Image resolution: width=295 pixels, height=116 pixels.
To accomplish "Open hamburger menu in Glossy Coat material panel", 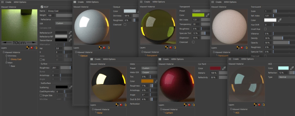I will click(2, 2).
